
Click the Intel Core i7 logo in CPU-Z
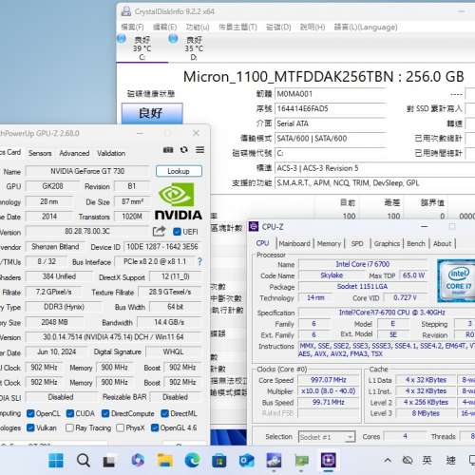coord(456,280)
